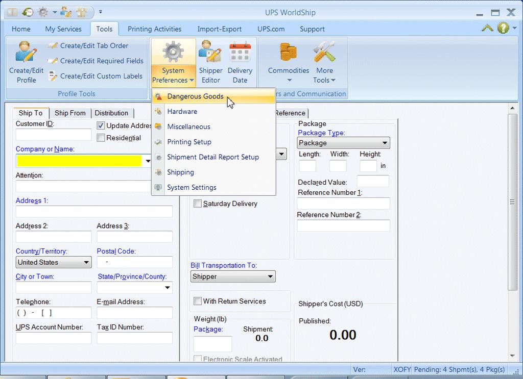Click the Create/Edit Custom Labels icon
The height and width of the screenshot is (379, 523).
click(x=53, y=76)
